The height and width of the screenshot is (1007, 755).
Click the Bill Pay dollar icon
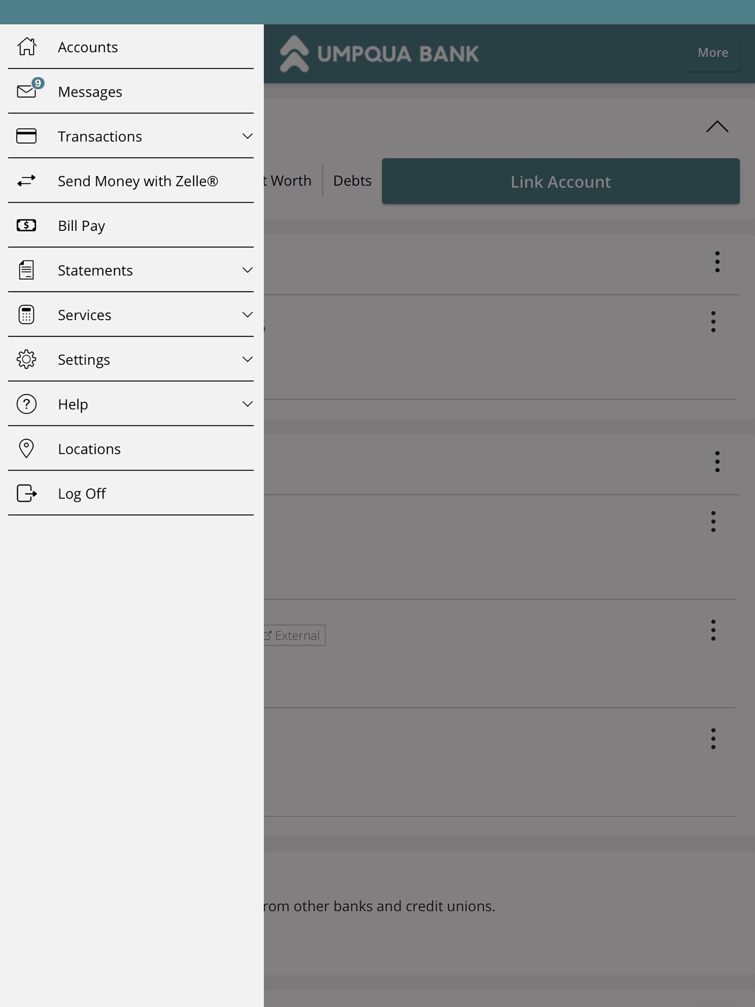coord(27,225)
